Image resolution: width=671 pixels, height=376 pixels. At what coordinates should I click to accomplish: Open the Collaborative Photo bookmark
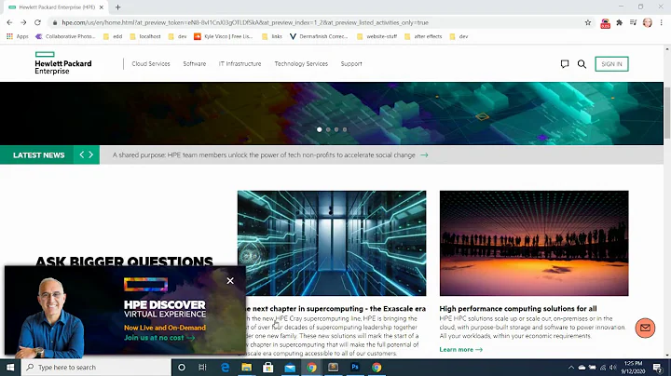click(x=65, y=36)
